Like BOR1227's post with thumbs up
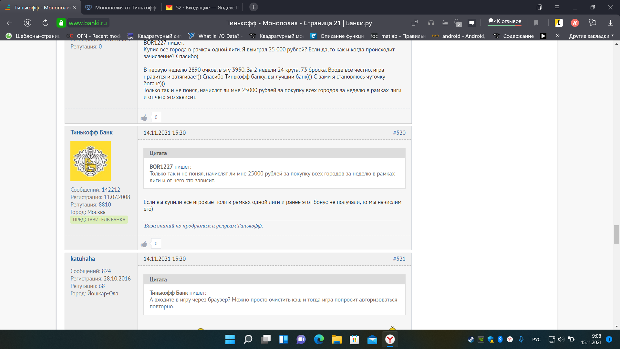Viewport: 620px width, 349px height. pyautogui.click(x=144, y=118)
